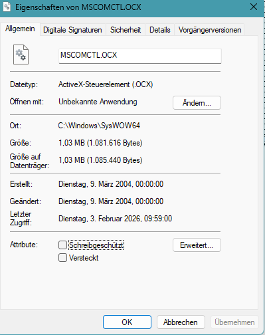Click the Ort label

click(15, 126)
